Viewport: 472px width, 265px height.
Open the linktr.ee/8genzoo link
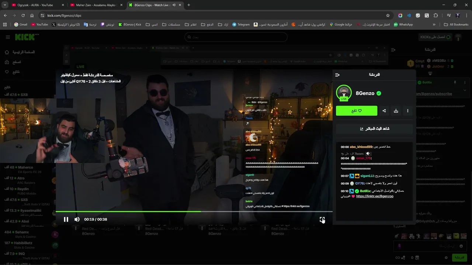click(375, 196)
